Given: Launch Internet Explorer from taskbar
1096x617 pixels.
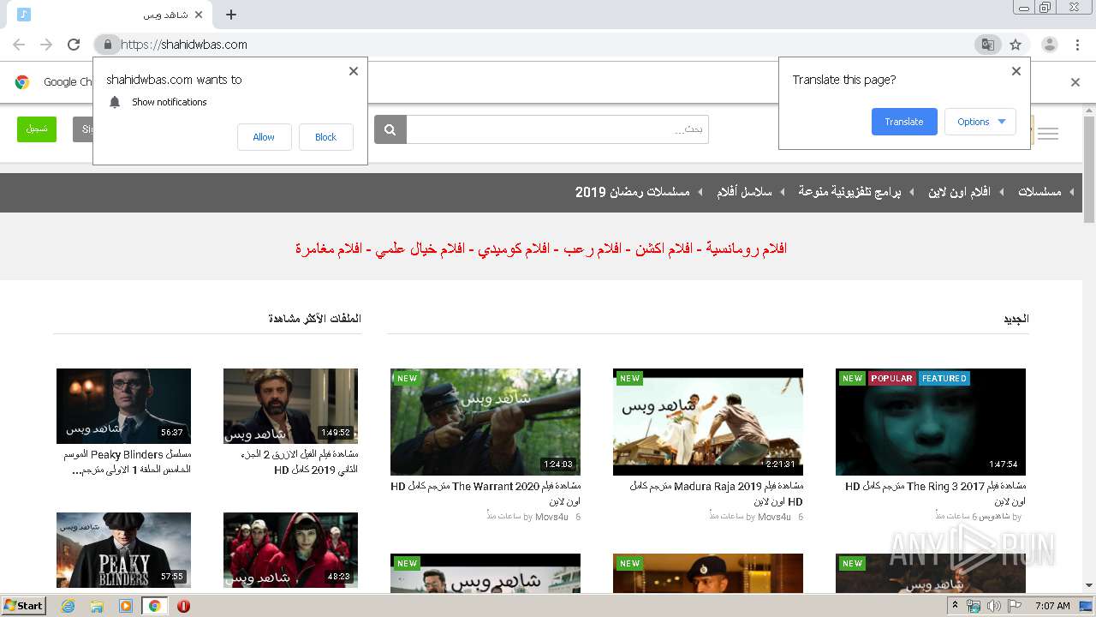Looking at the screenshot, I should coord(68,606).
